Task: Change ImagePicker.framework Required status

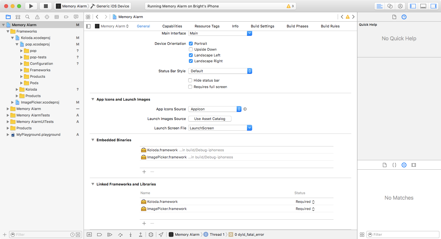Action: tap(305, 209)
